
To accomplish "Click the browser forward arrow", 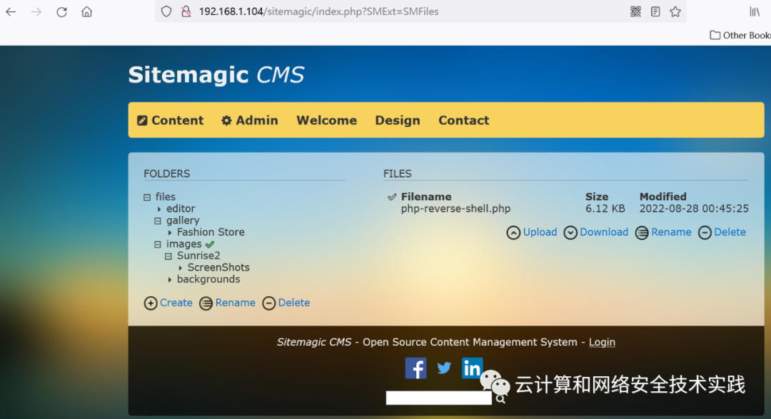I will pos(36,12).
